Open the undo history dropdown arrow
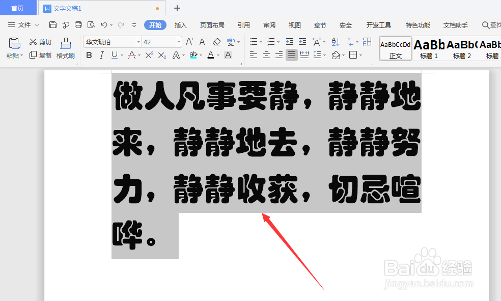 (111, 25)
